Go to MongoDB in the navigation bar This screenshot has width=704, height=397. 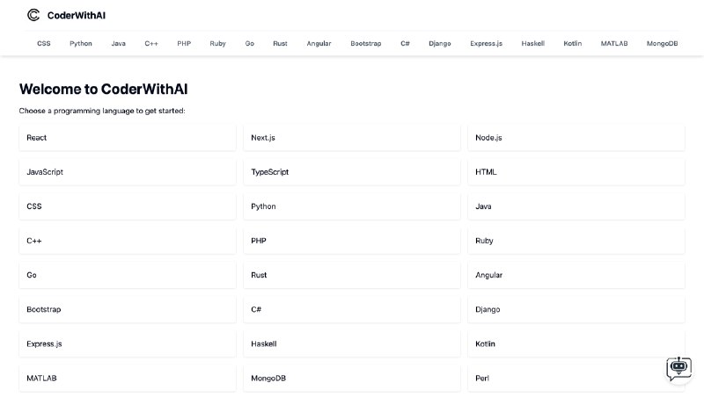point(662,43)
